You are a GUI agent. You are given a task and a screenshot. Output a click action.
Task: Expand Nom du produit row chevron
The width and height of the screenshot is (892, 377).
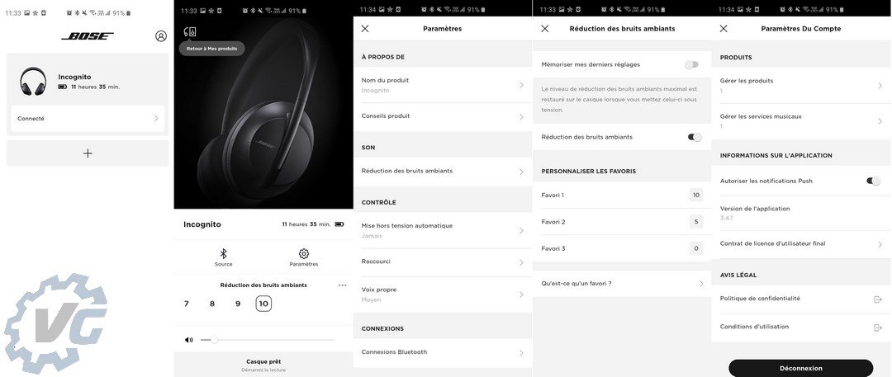coord(521,85)
